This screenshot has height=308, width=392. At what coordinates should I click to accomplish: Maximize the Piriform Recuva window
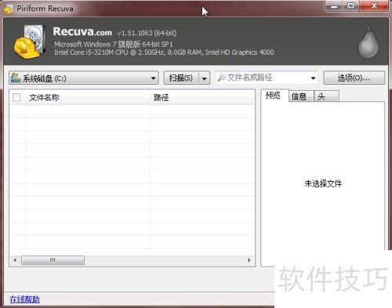pyautogui.click(x=351, y=5)
